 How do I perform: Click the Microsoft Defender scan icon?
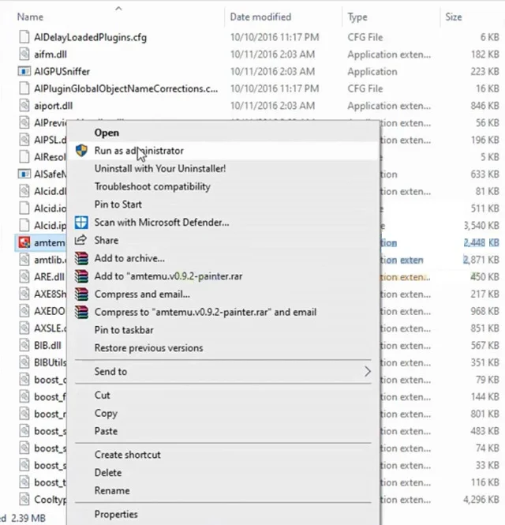(x=80, y=223)
